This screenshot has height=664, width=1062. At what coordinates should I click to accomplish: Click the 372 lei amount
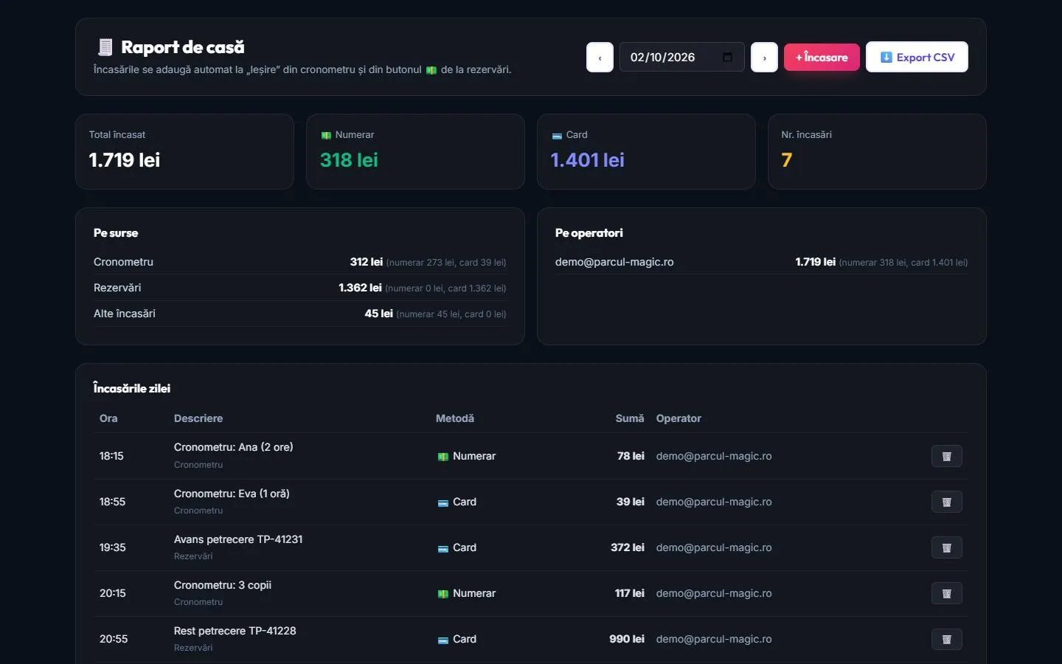(628, 547)
